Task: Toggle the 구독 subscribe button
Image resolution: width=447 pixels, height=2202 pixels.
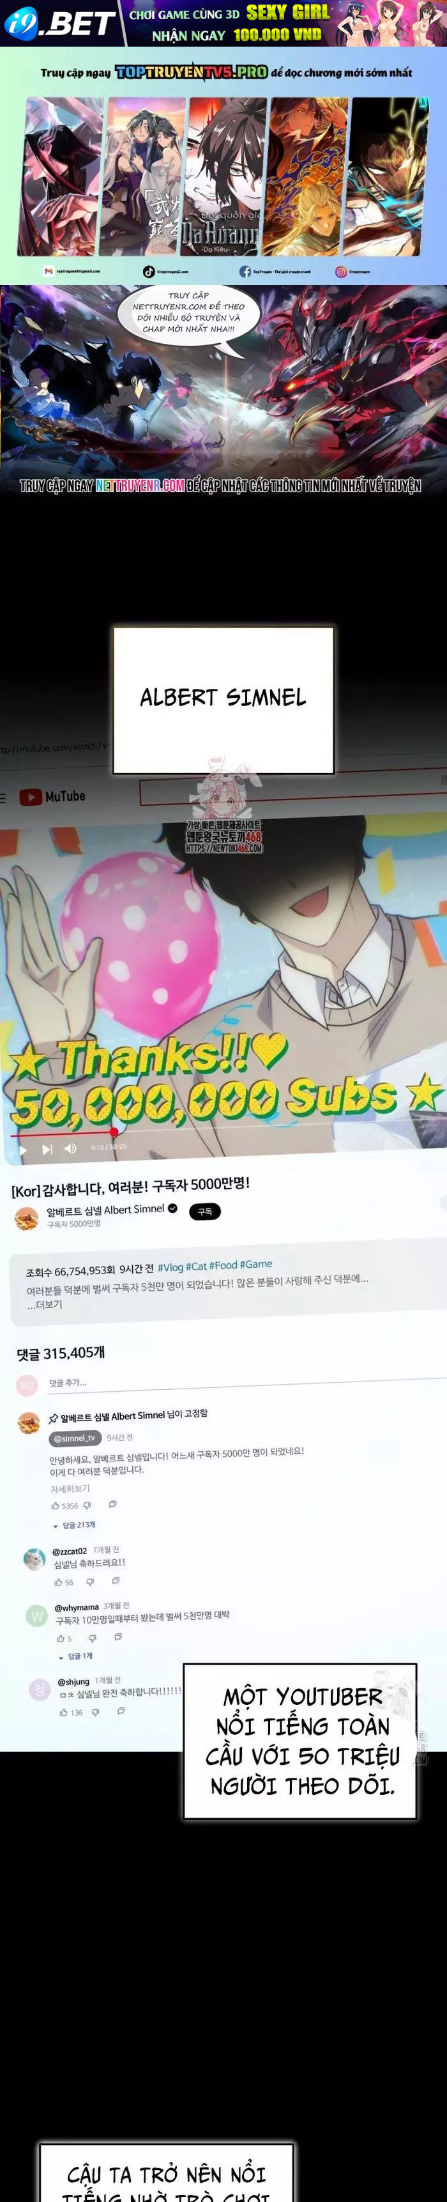Action: coord(205,1212)
